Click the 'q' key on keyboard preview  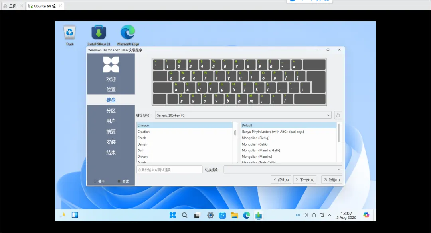pyautogui.click(x=174, y=76)
